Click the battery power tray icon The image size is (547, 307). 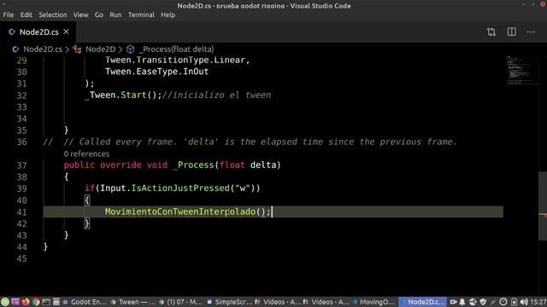pyautogui.click(x=514, y=302)
